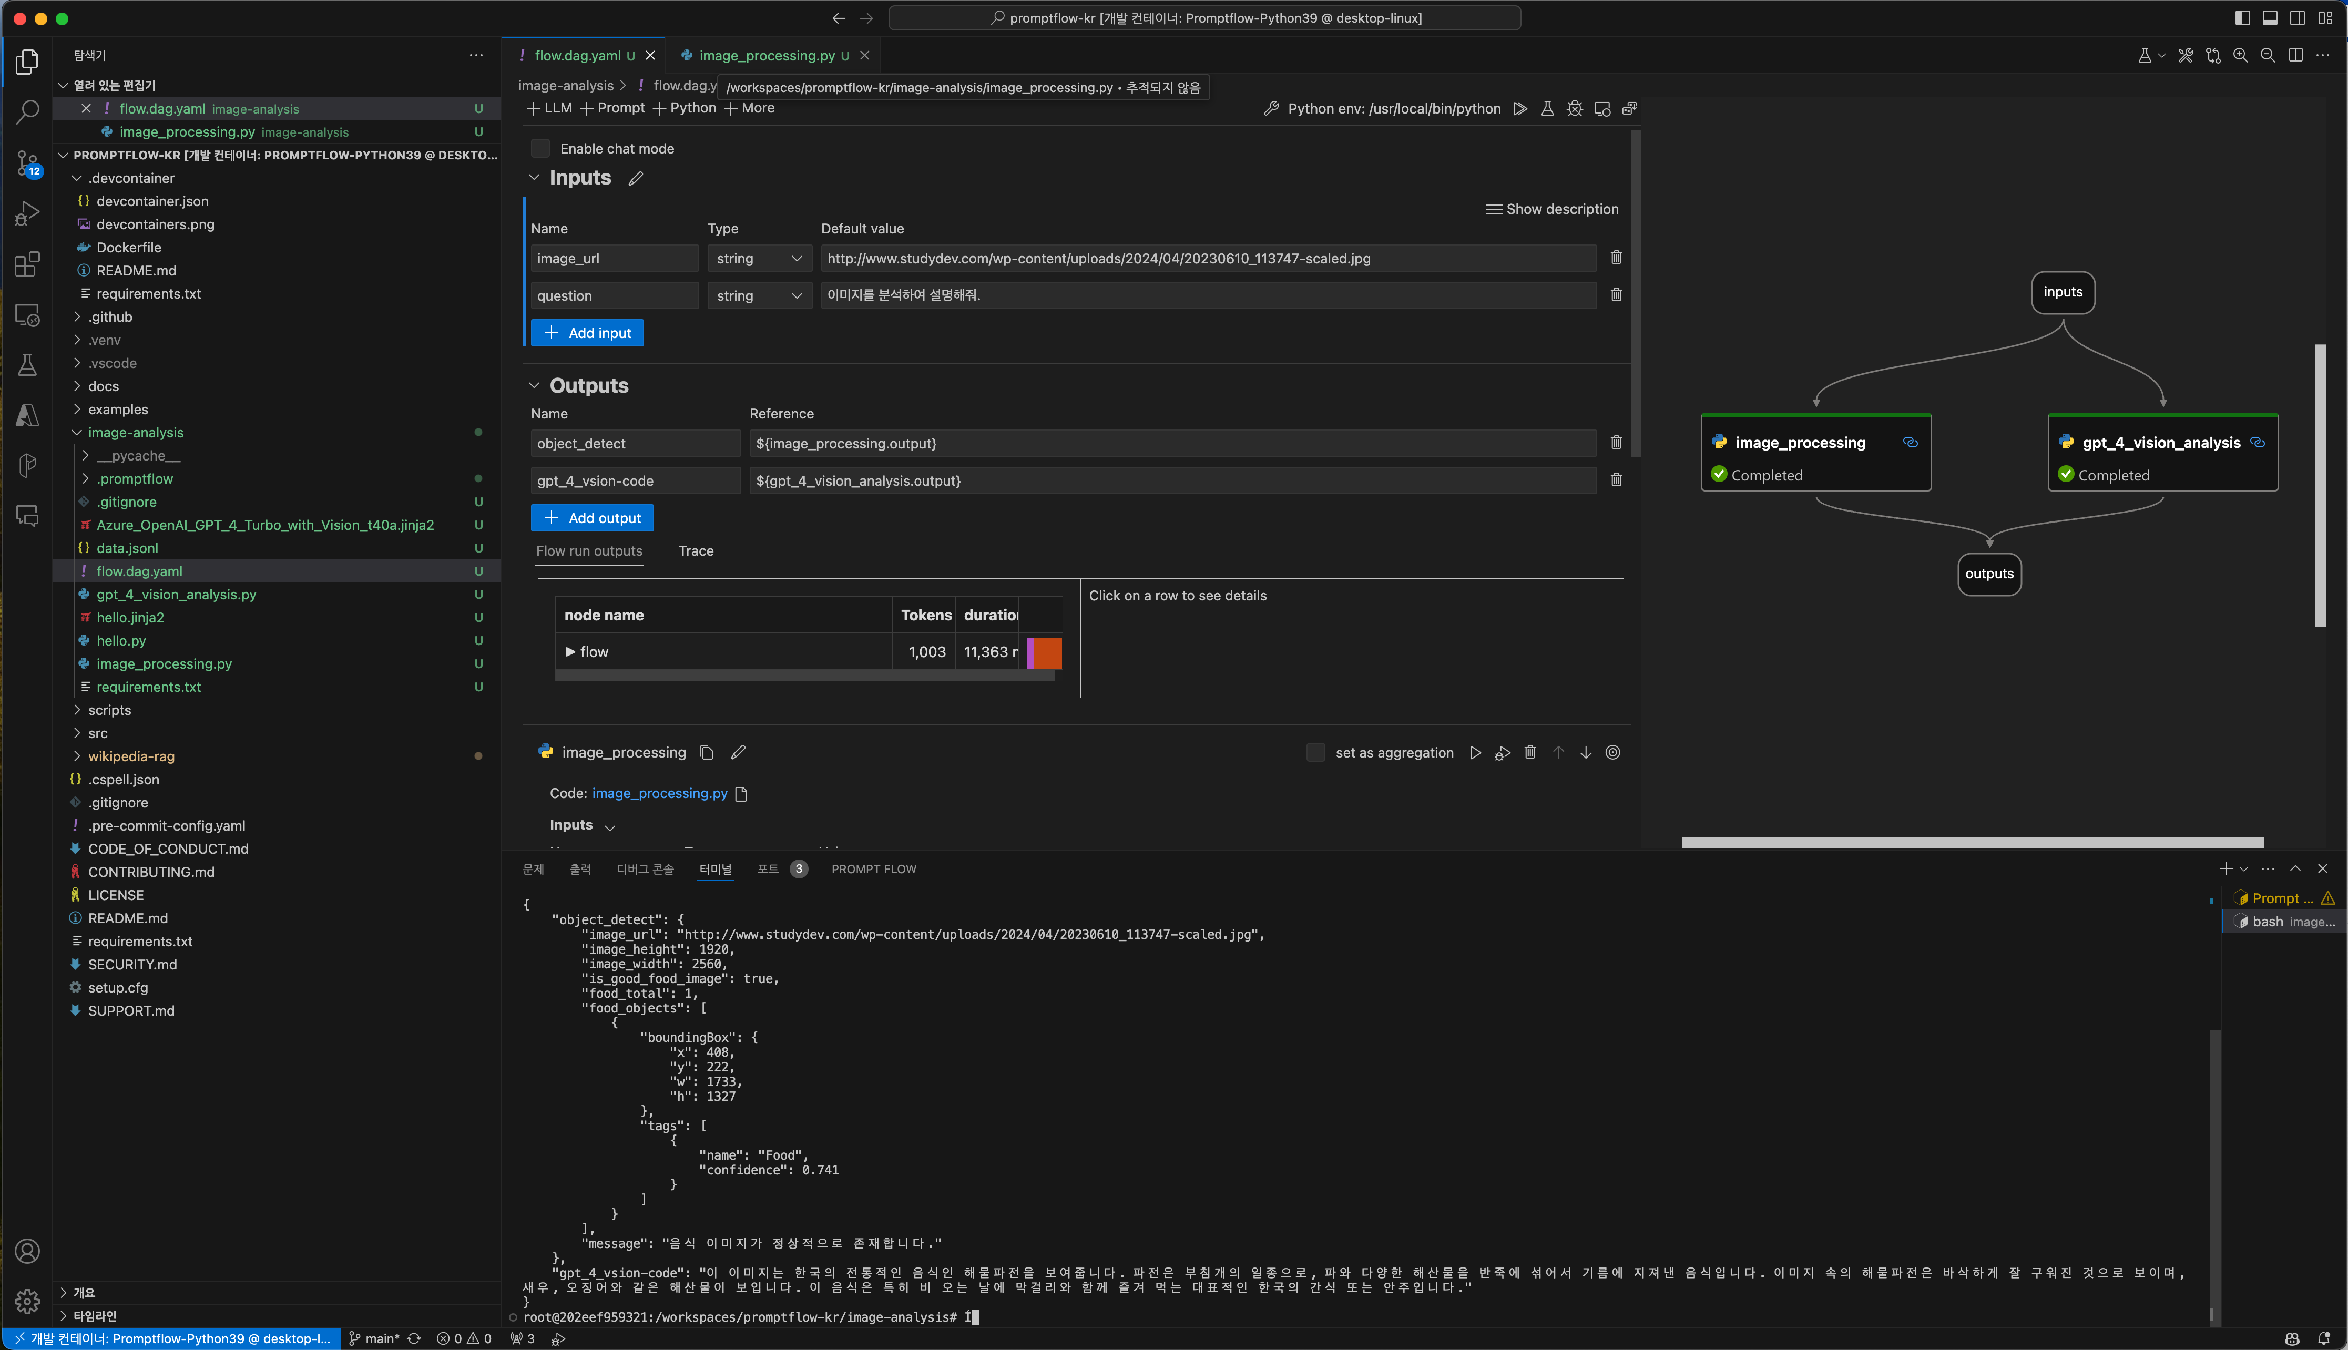Select Flow run outputs tab

pos(589,551)
